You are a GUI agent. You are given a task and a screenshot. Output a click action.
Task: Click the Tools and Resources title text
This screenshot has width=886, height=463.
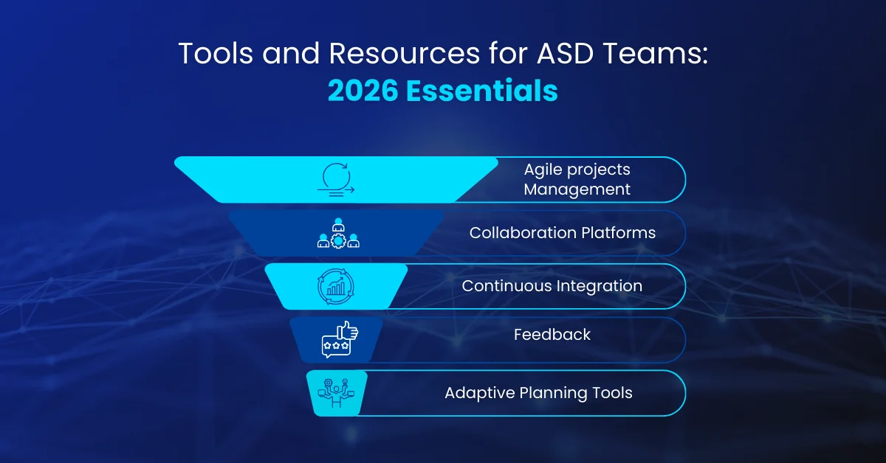[443, 53]
